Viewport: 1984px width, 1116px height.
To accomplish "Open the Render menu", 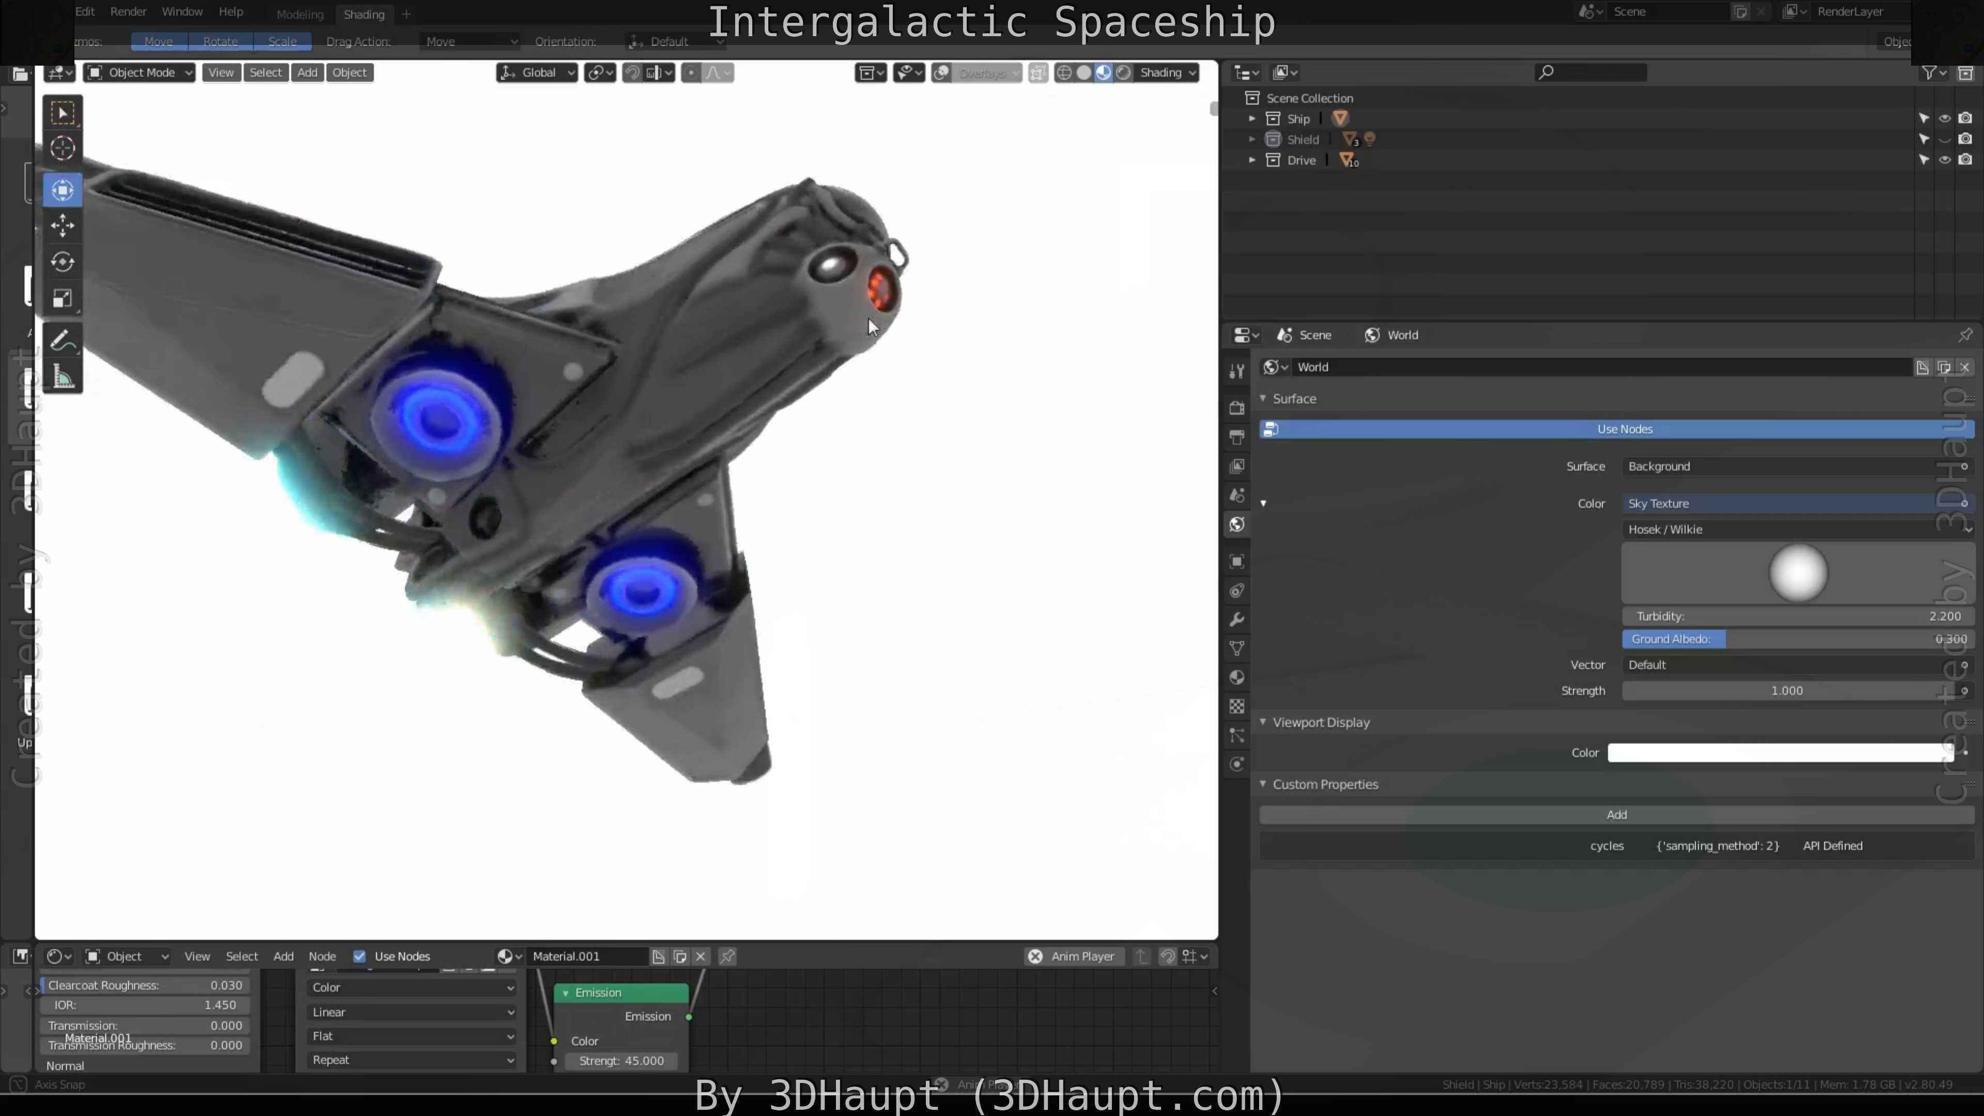I will point(128,11).
